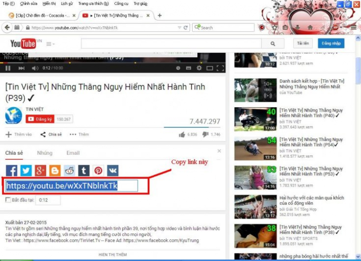Open the Chỉnh sửa menu

[29, 3]
